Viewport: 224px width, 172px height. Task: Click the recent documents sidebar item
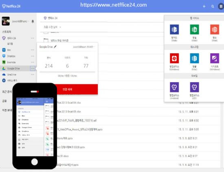point(7,92)
